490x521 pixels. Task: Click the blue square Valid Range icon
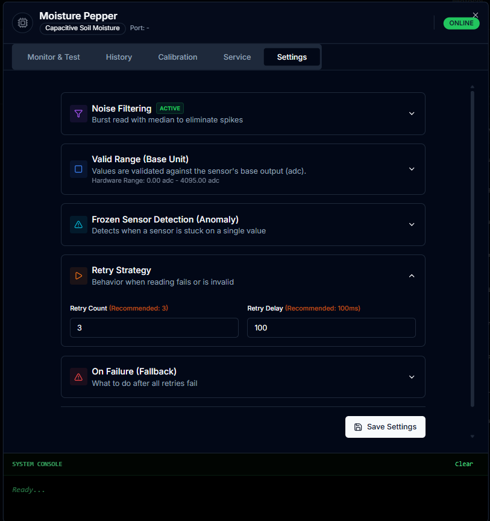point(78,169)
